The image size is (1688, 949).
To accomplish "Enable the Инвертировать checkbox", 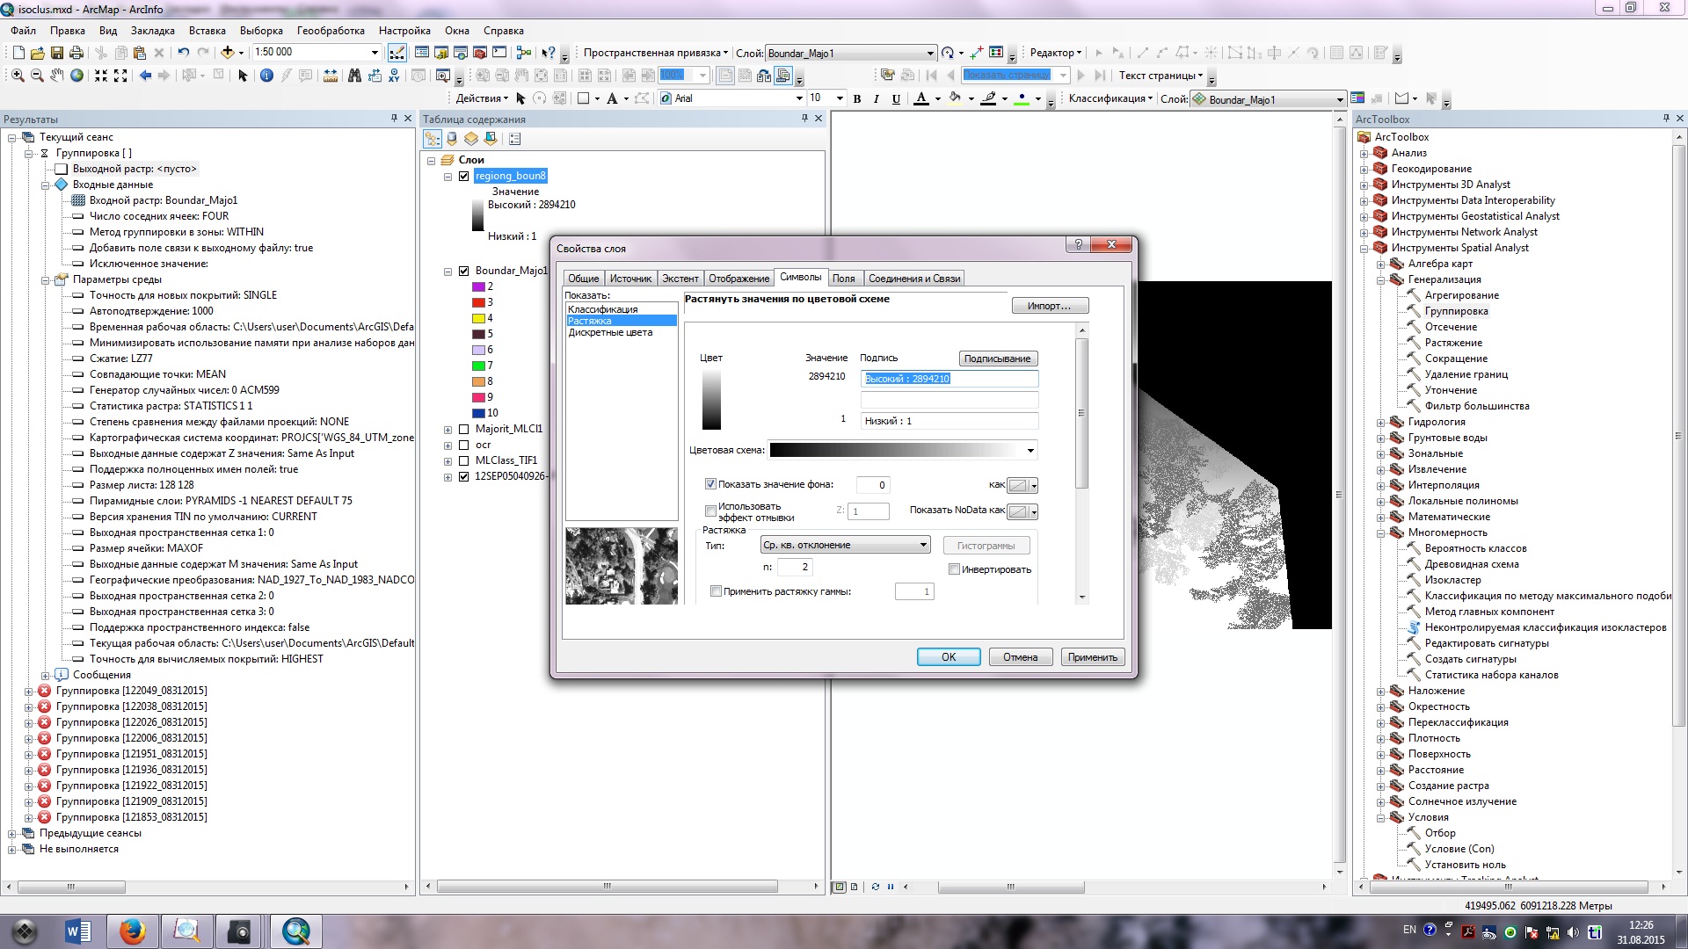I will pyautogui.click(x=954, y=569).
